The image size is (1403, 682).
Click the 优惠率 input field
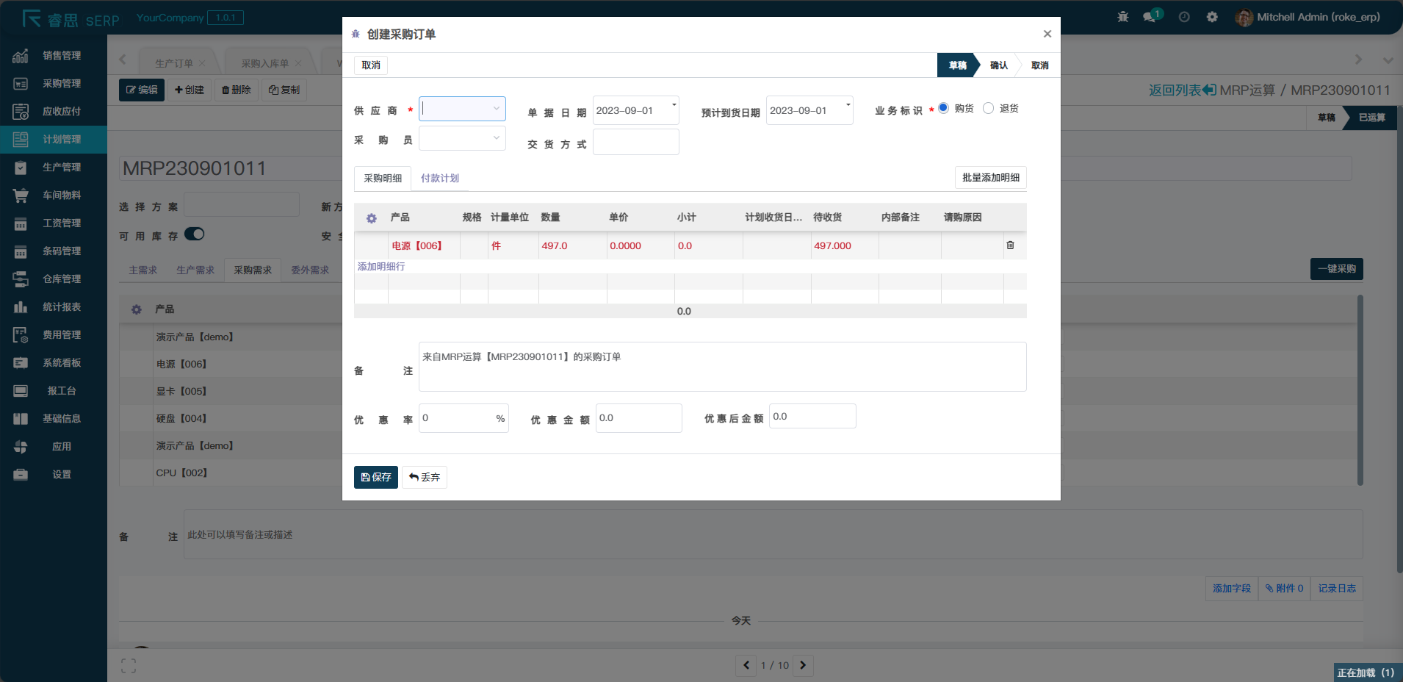[457, 418]
